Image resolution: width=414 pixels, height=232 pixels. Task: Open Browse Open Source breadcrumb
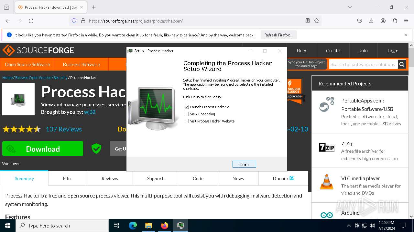click(x=33, y=78)
